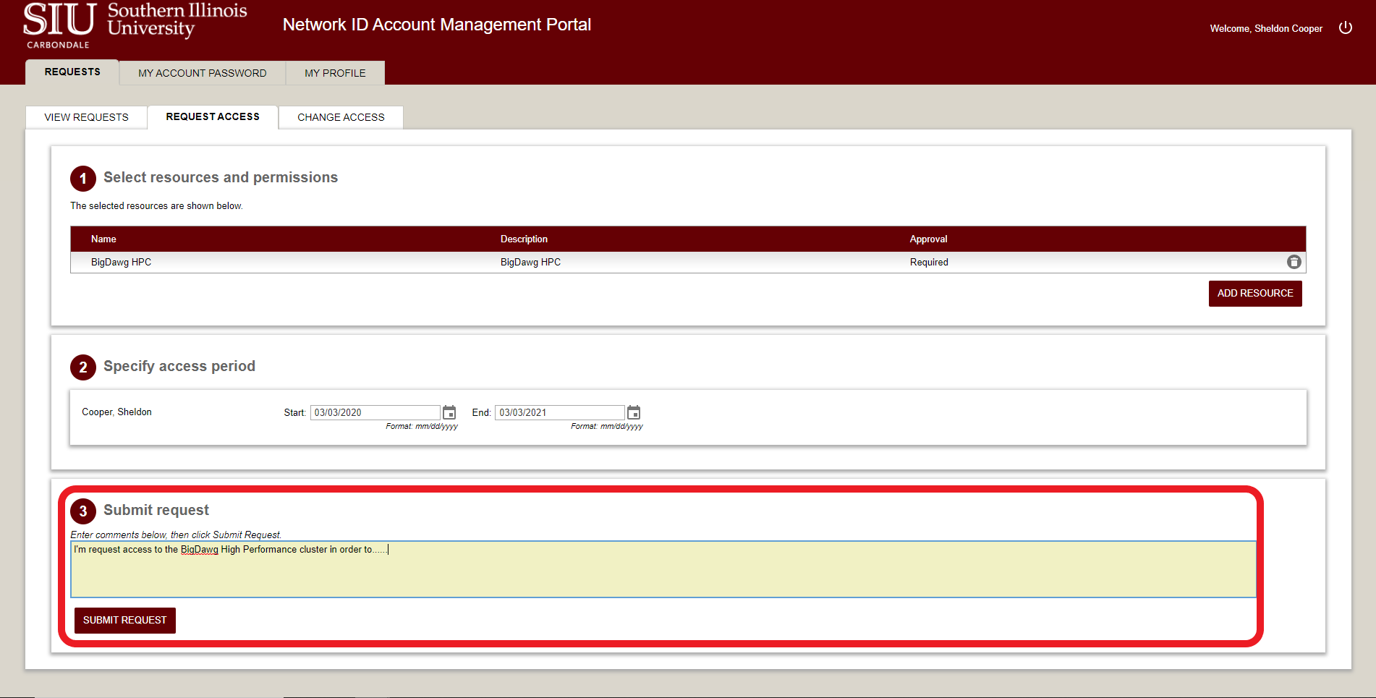
Task: Select the Request Access sub-tab
Action: (213, 116)
